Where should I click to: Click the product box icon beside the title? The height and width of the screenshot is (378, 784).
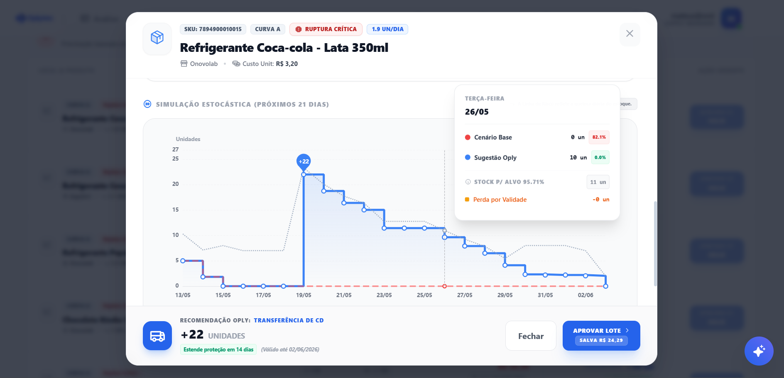pyautogui.click(x=157, y=38)
